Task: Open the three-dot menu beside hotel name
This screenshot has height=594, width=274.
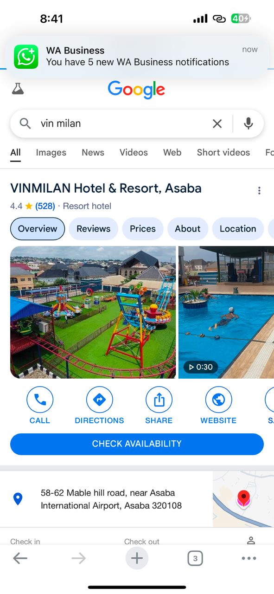Action: point(259,190)
